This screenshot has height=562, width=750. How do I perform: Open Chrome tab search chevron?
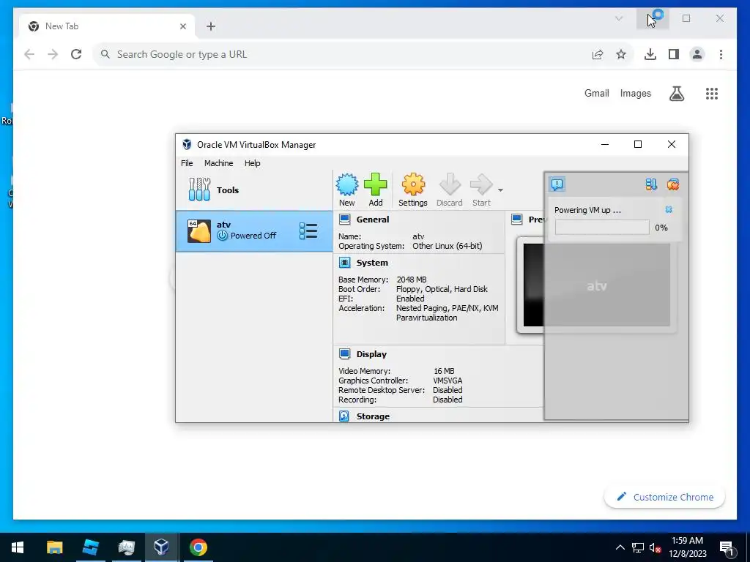[618, 18]
